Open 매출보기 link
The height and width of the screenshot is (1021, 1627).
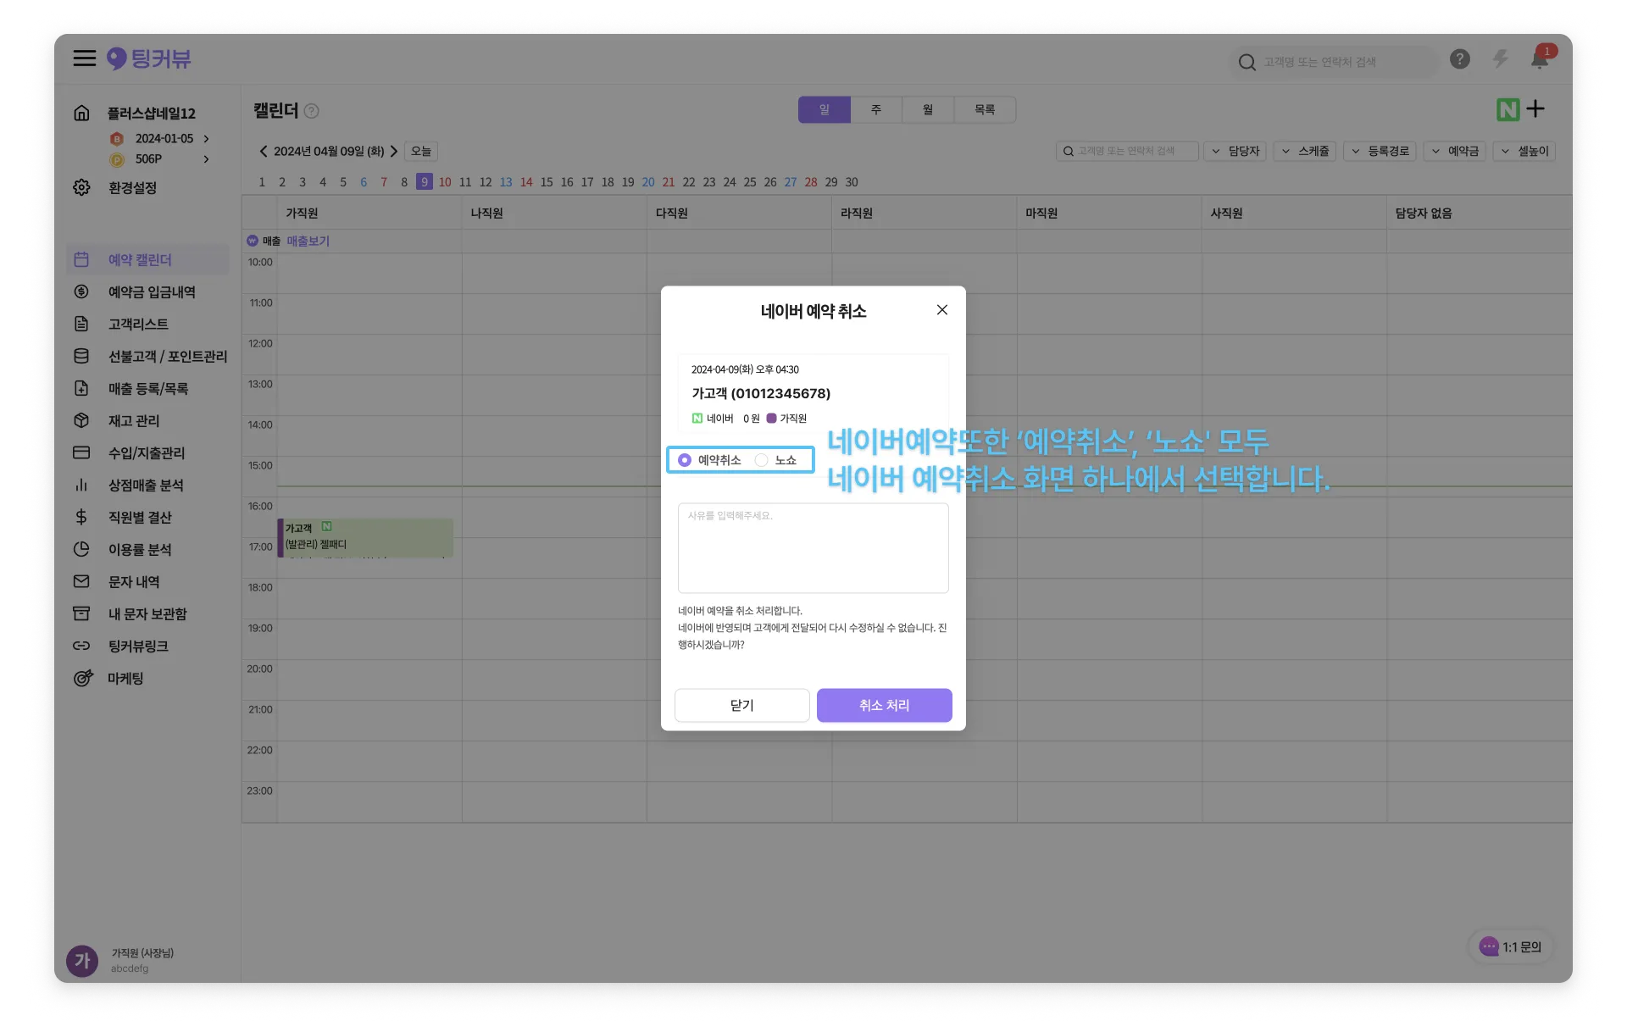pos(308,241)
